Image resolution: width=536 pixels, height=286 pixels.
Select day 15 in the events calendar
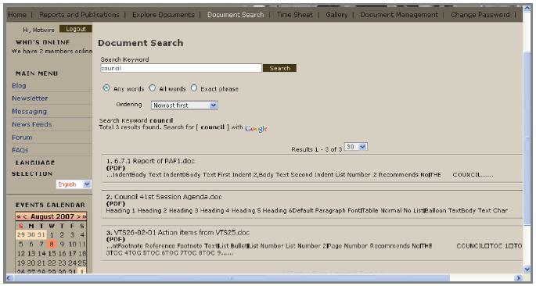coord(52,254)
